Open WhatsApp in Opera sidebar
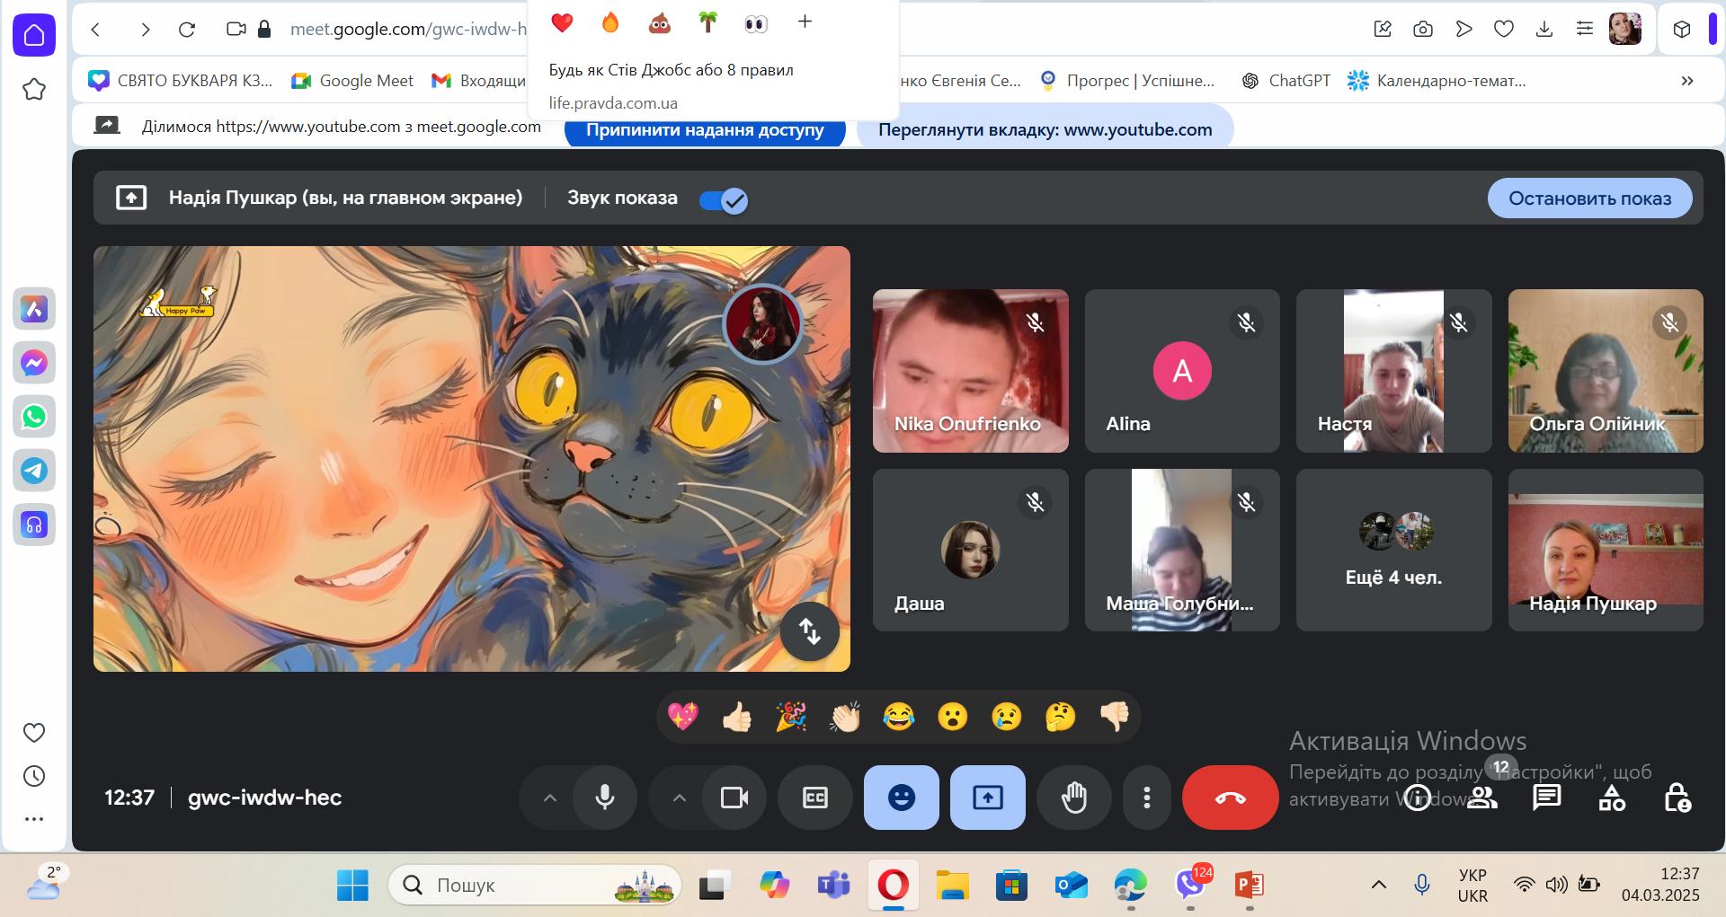The width and height of the screenshot is (1726, 917). point(34,417)
